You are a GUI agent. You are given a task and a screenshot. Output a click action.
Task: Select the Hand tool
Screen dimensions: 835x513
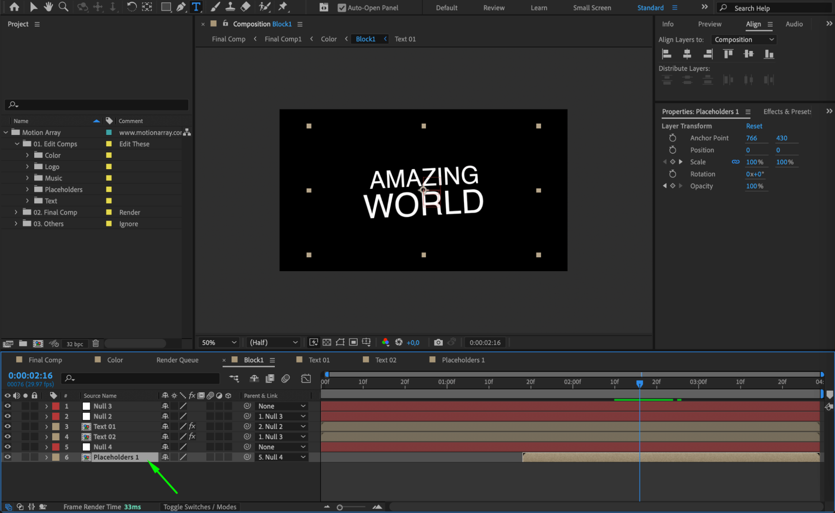point(48,7)
